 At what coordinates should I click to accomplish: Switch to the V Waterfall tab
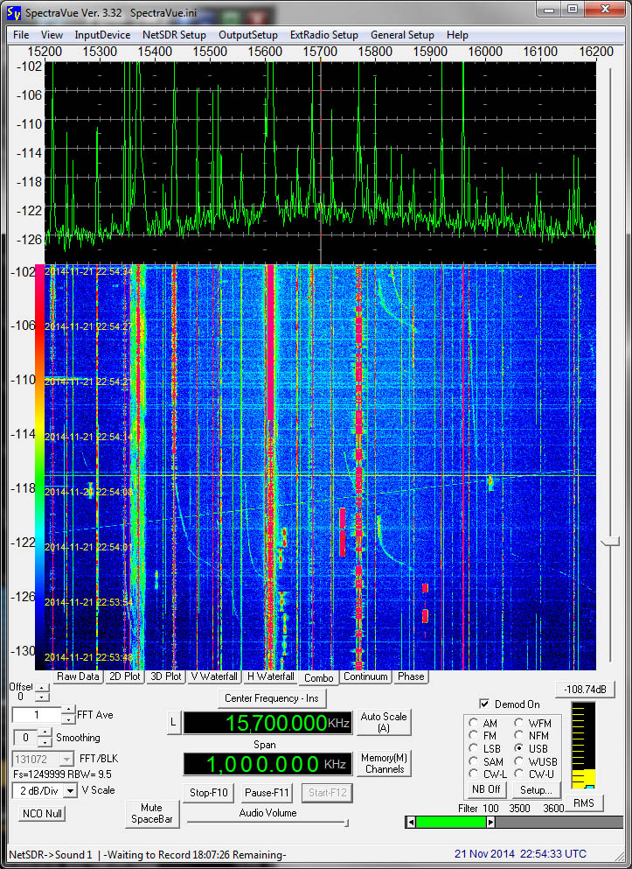[x=214, y=676]
